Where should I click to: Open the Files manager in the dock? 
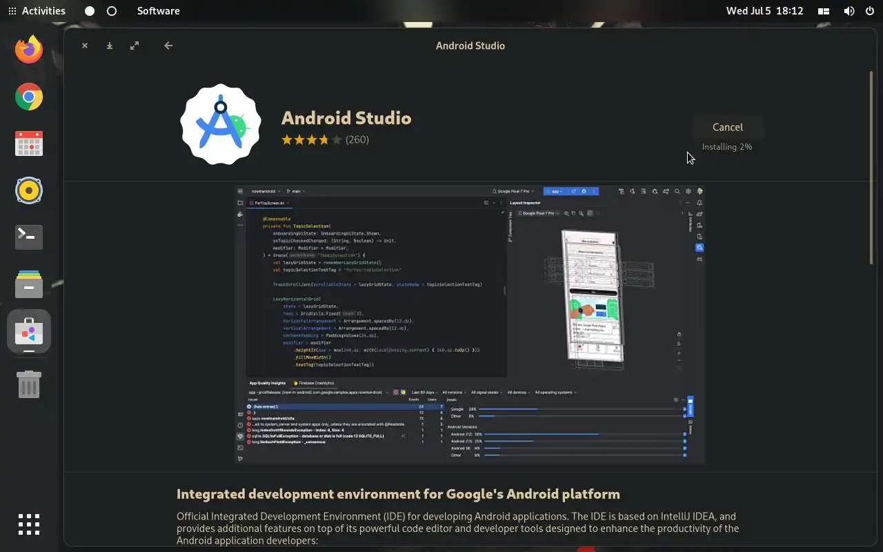(x=29, y=284)
